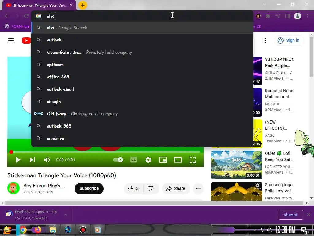Open the browser extensions puzzle icon
The height and width of the screenshot is (236, 314).
pyautogui.click(x=268, y=16)
